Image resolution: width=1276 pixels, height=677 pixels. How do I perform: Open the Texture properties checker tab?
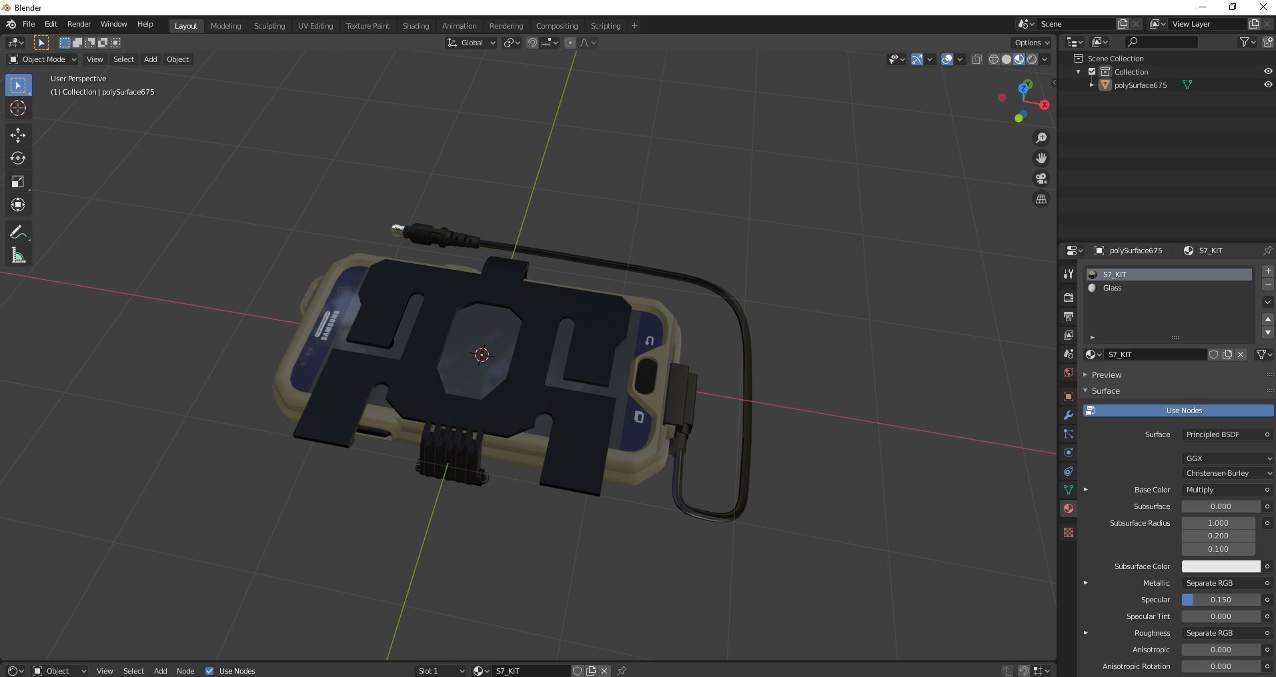pyautogui.click(x=1069, y=532)
